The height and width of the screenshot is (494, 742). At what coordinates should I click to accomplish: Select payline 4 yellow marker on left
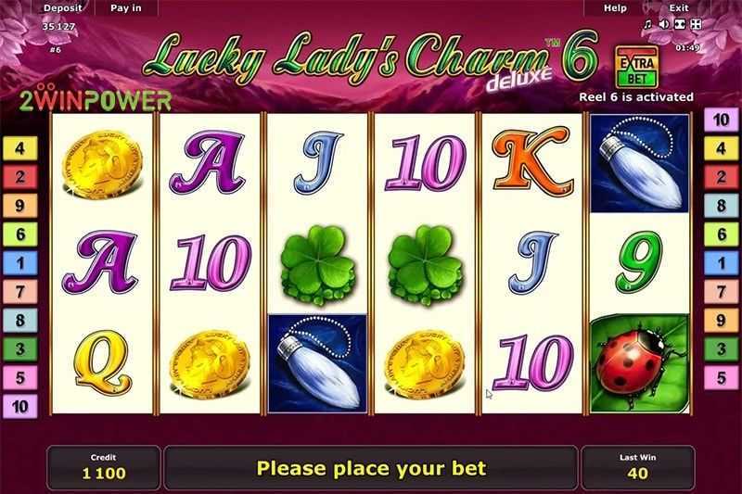tap(19, 148)
